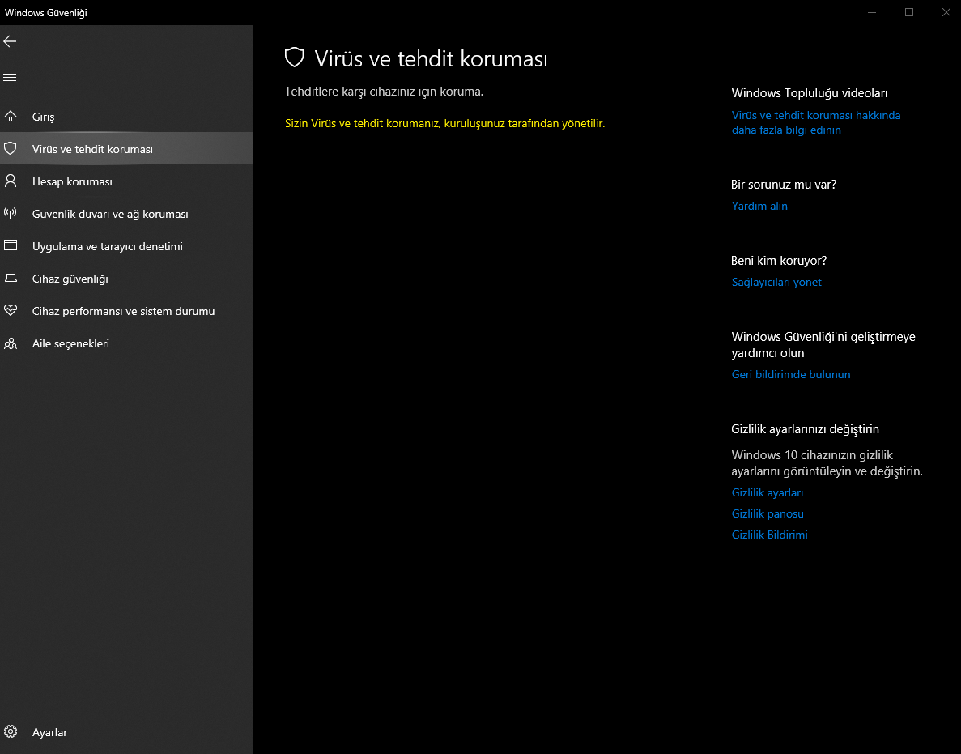Maximize the Windows Güvenliği window

coord(909,12)
